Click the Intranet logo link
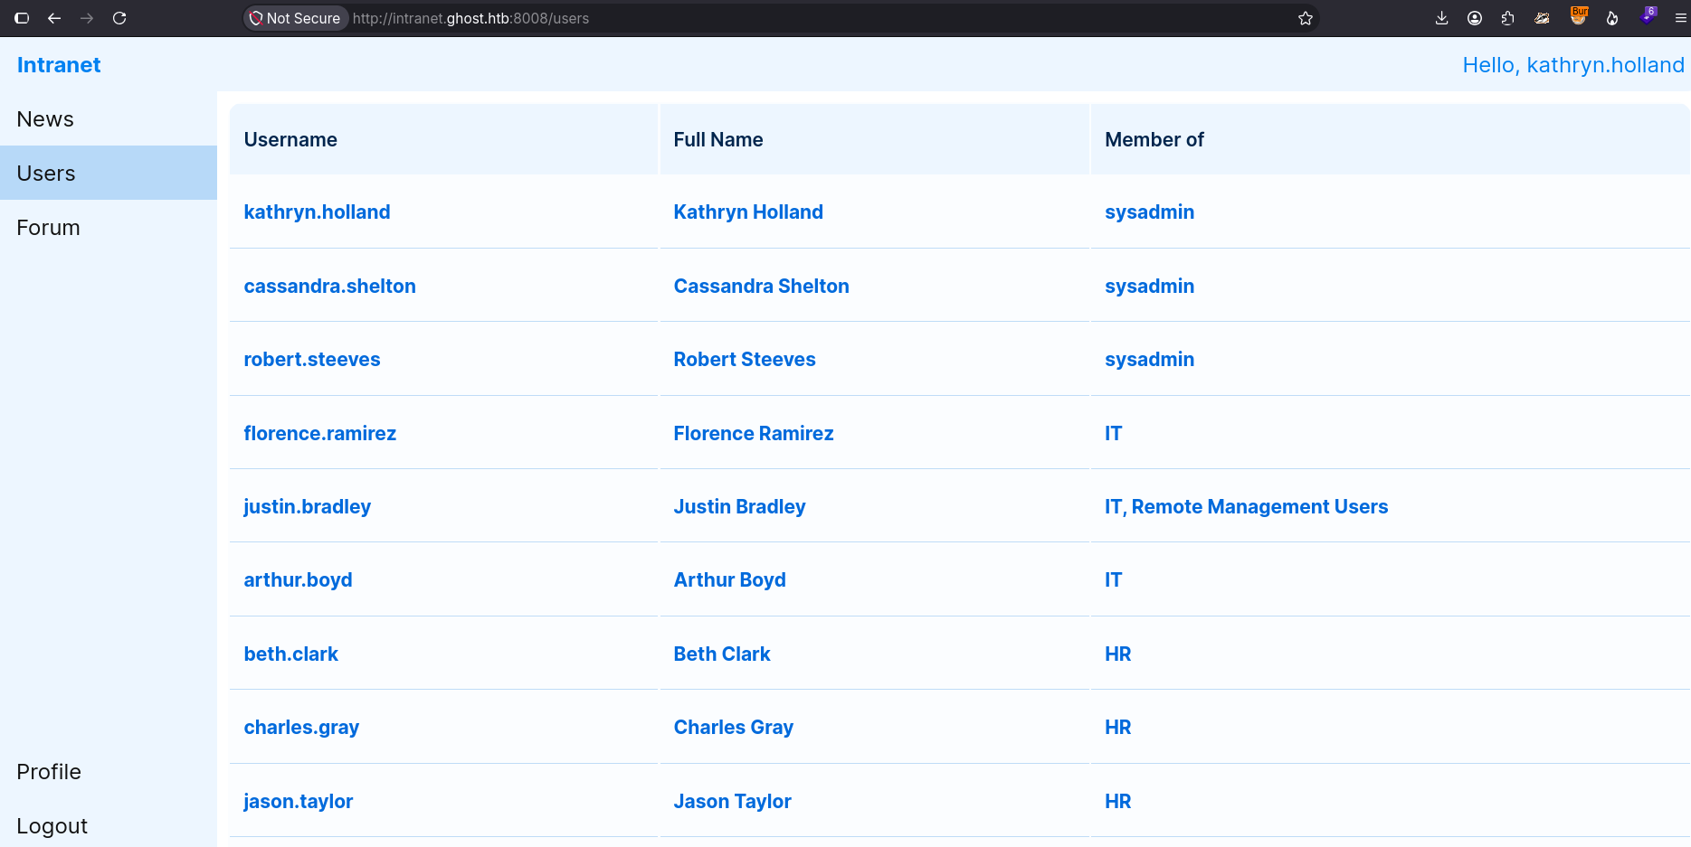 59,65
